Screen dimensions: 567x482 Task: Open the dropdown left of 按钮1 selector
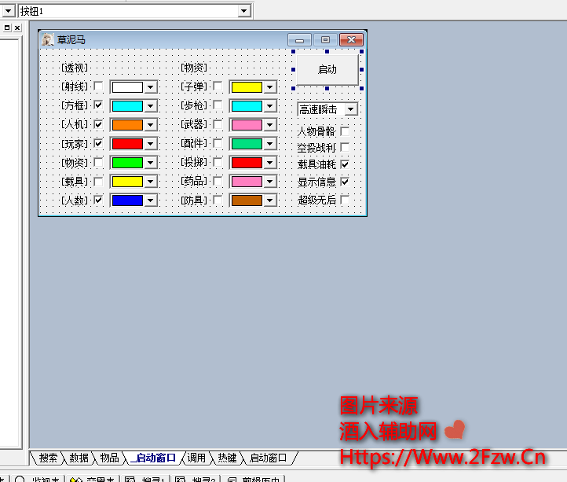click(8, 11)
